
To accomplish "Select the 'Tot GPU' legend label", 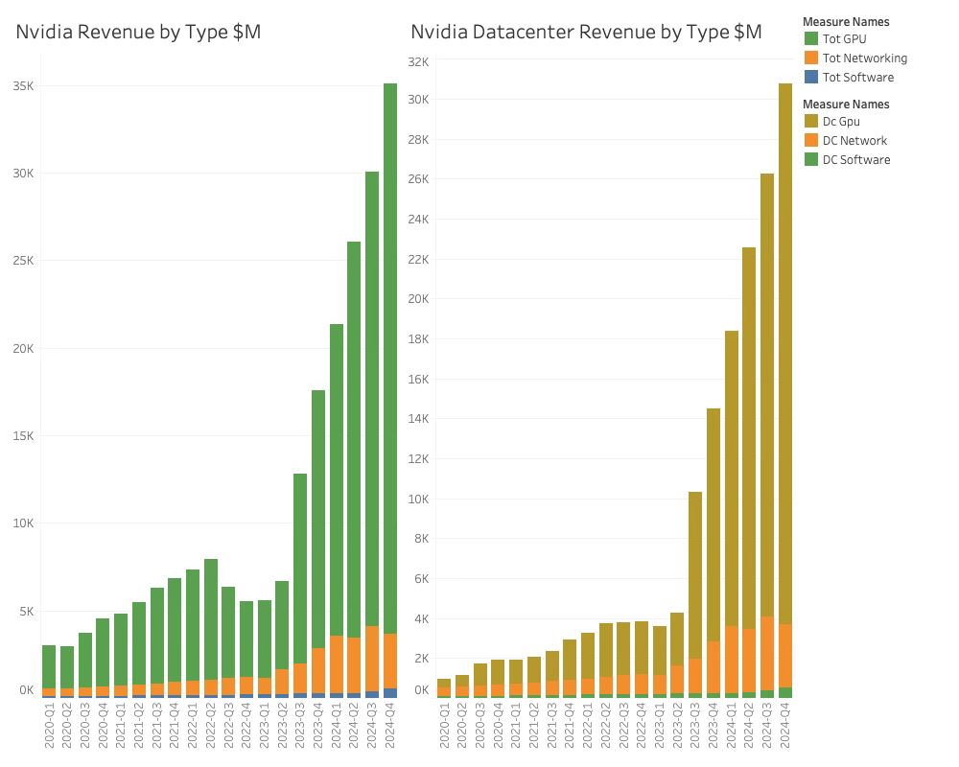I will point(844,38).
